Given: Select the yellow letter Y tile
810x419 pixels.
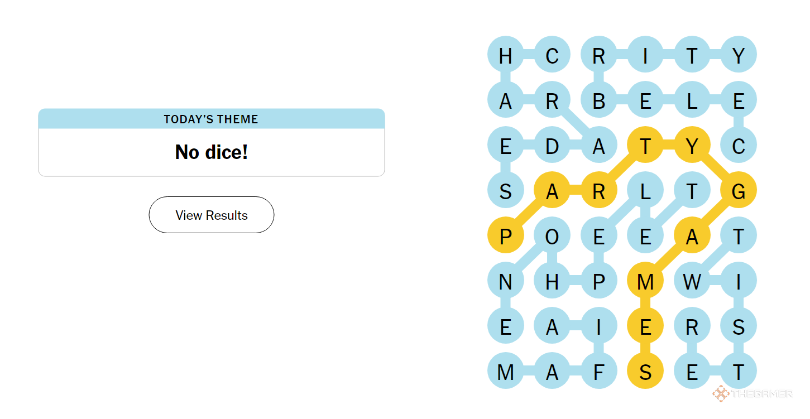Looking at the screenshot, I should [x=692, y=146].
